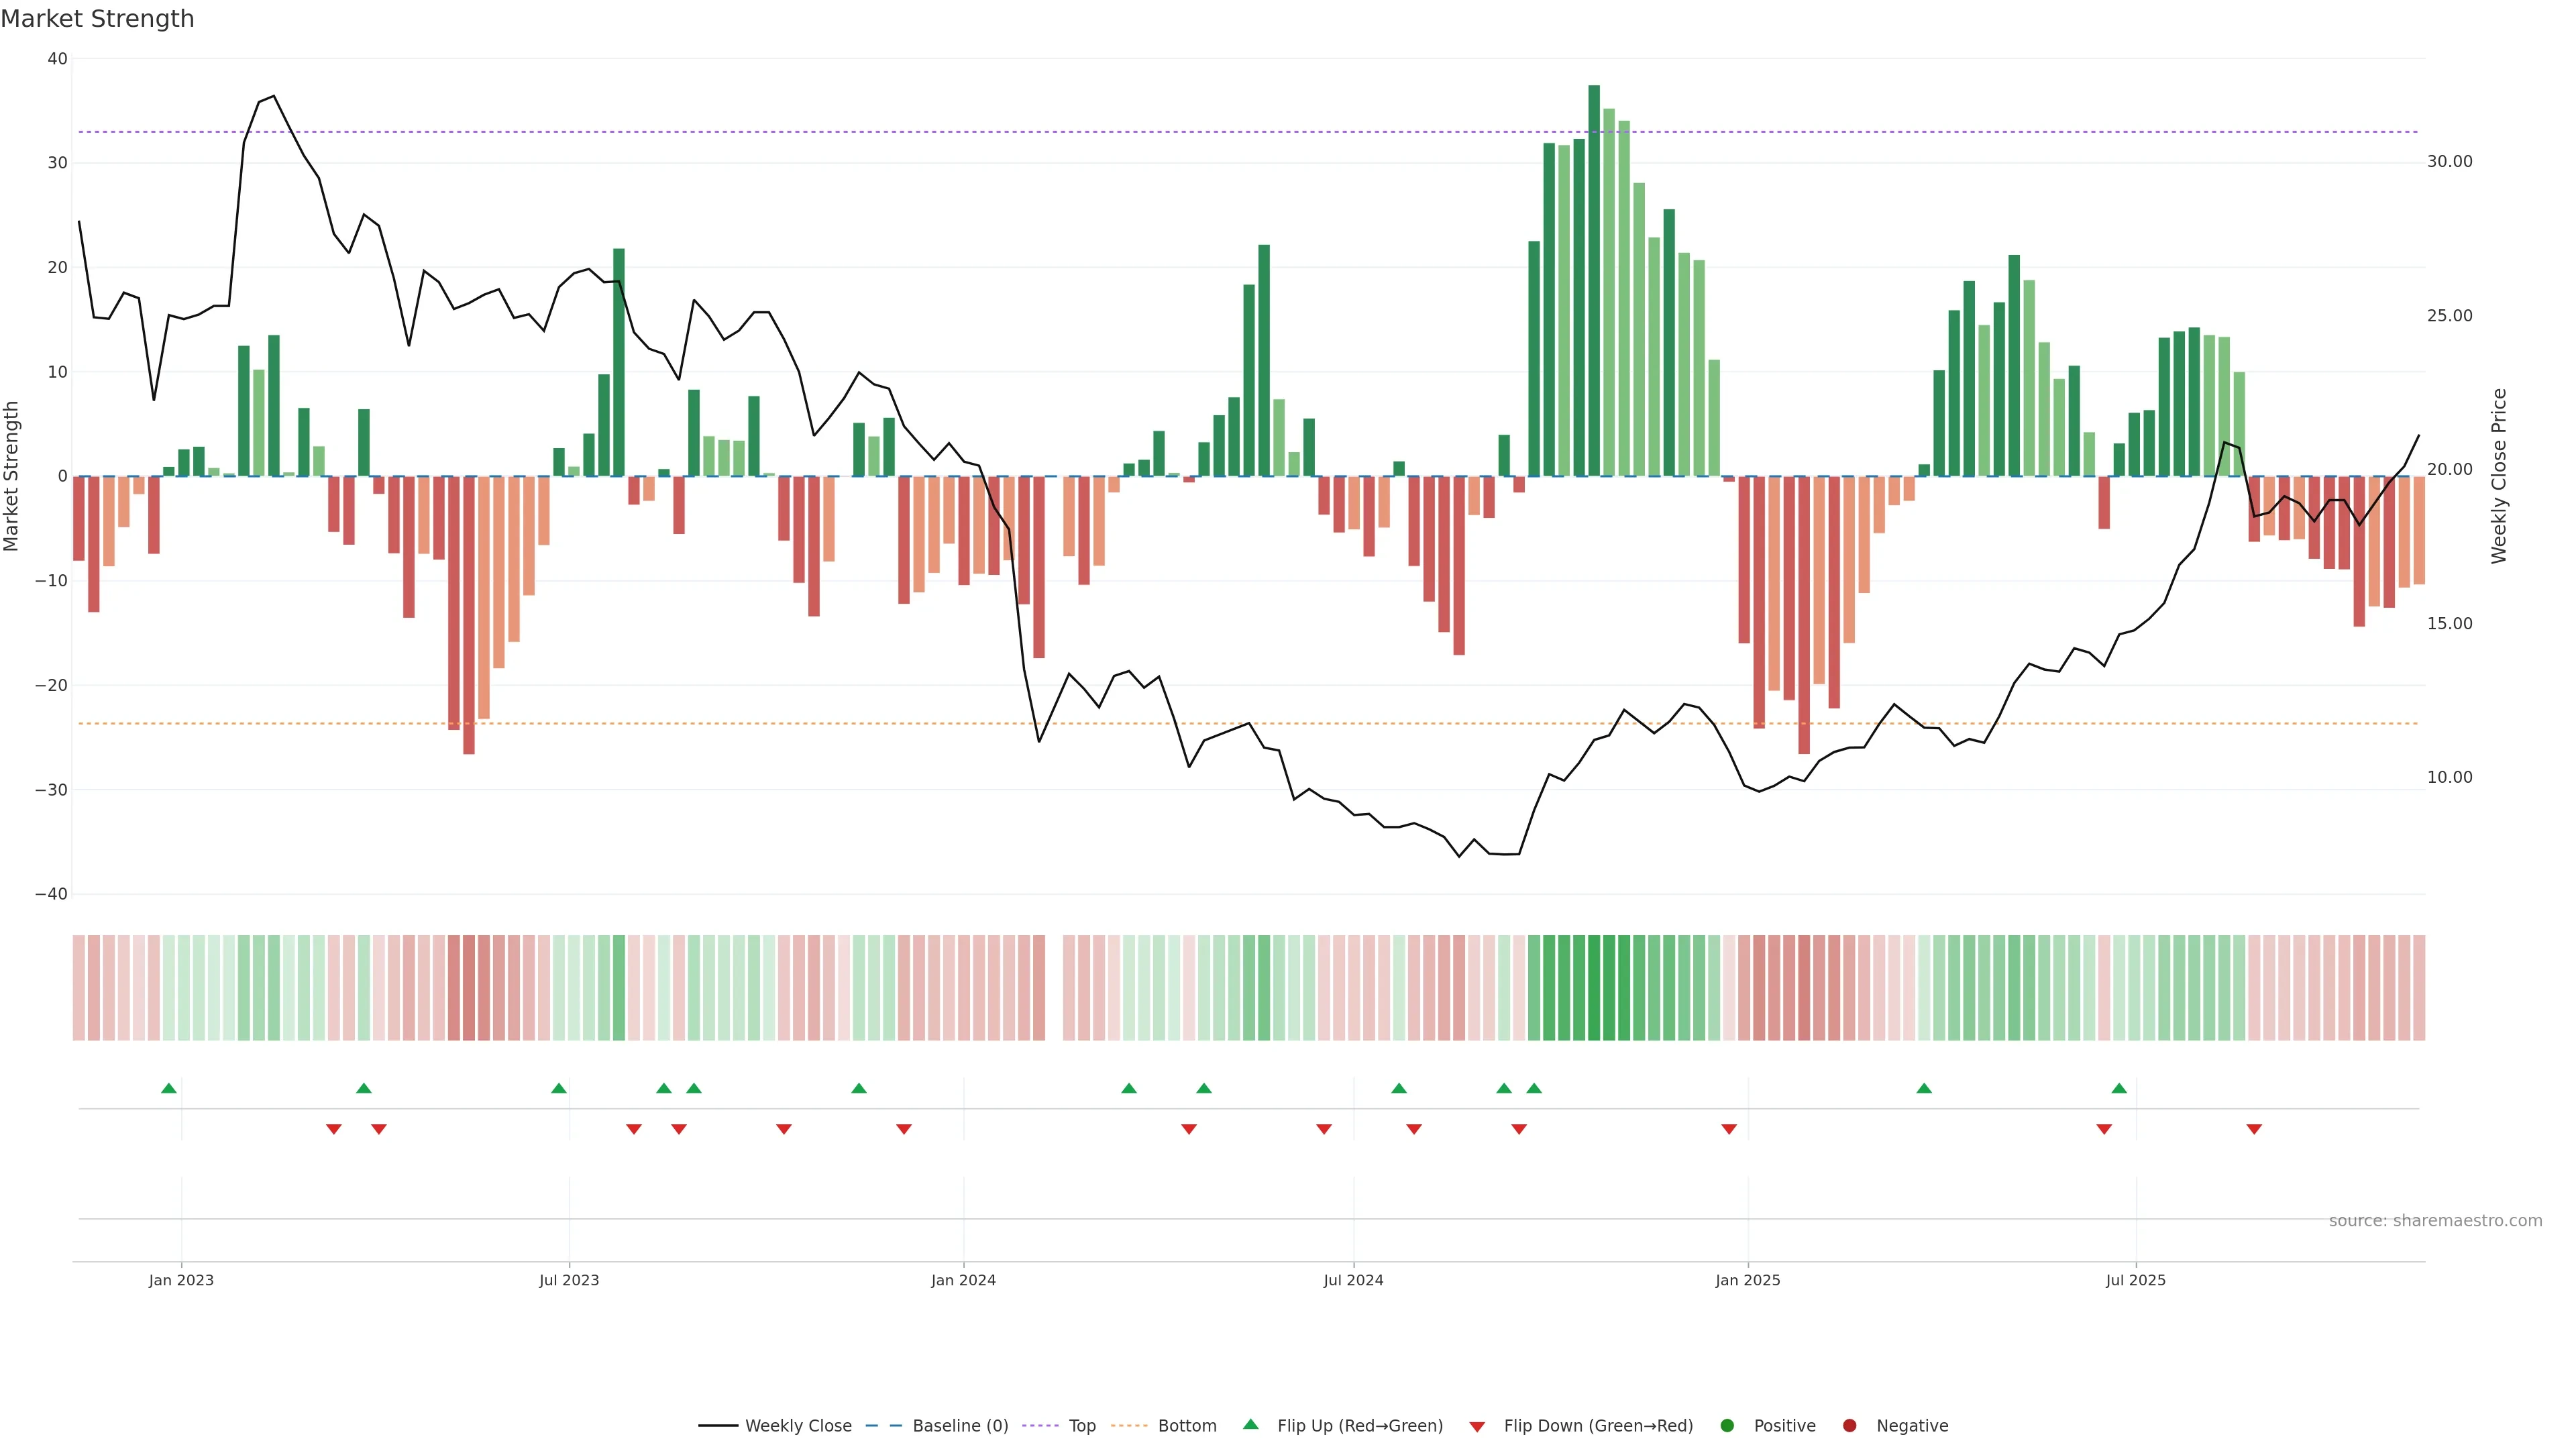This screenshot has width=2576, height=1449.
Task: Click the Flip Up marker after Jul 2025 gridline
Action: click(x=2119, y=1088)
